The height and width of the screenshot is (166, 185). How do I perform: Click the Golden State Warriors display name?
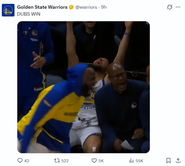pos(42,7)
